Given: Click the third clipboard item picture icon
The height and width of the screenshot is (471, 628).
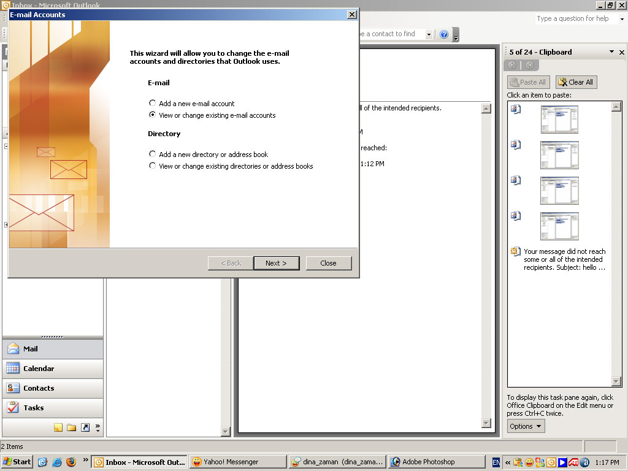Looking at the screenshot, I should tap(515, 180).
